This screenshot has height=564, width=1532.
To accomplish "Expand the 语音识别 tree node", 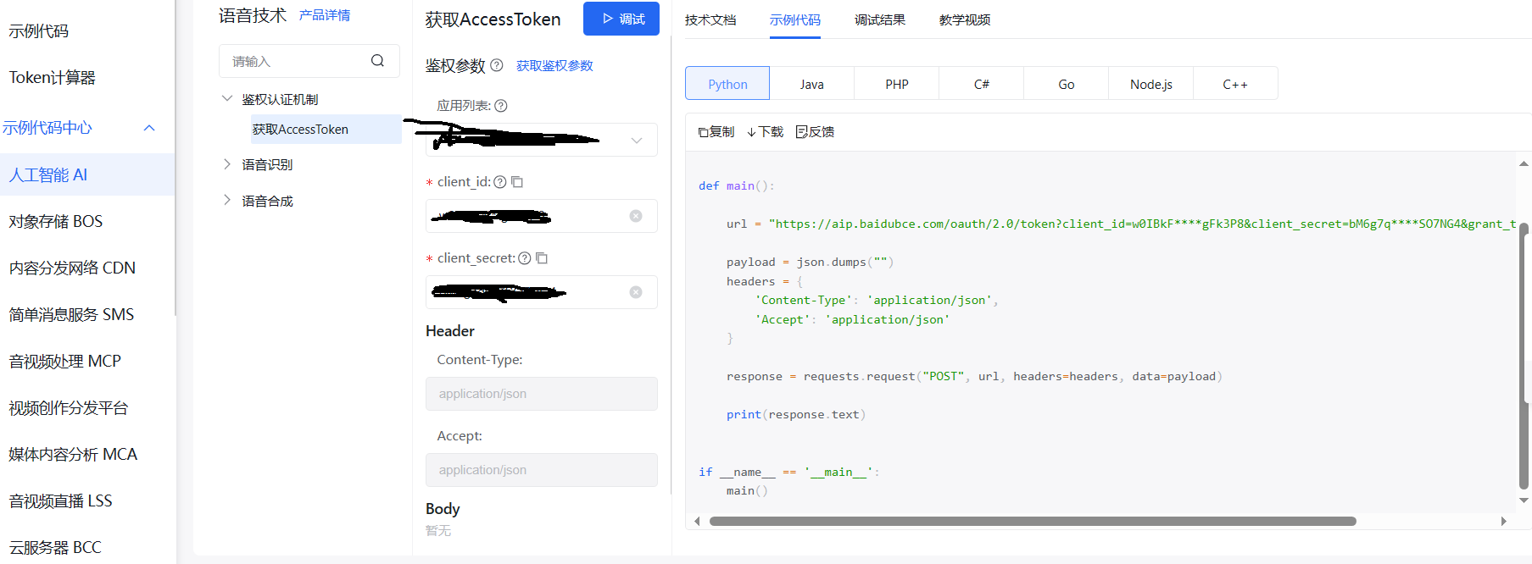I will [226, 164].
